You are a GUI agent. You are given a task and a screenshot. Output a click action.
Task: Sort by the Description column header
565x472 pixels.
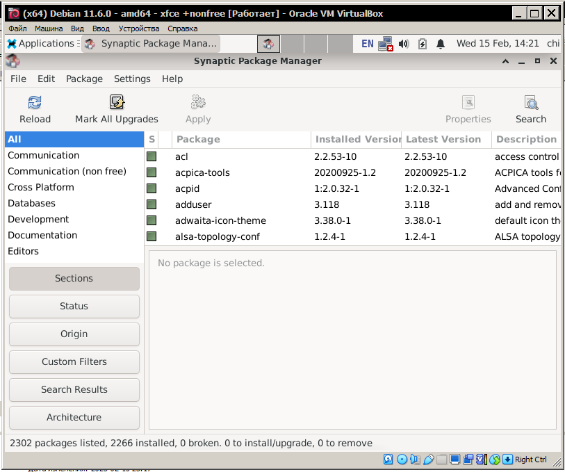[x=526, y=140]
